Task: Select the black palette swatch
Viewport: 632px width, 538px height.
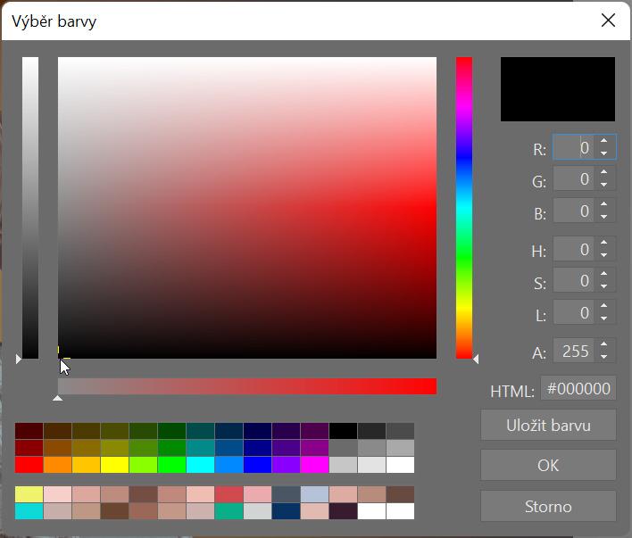Action: click(344, 431)
